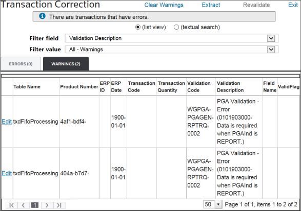The width and height of the screenshot is (301, 211).
Task: Click the Exit link
Action: pos(293,5)
